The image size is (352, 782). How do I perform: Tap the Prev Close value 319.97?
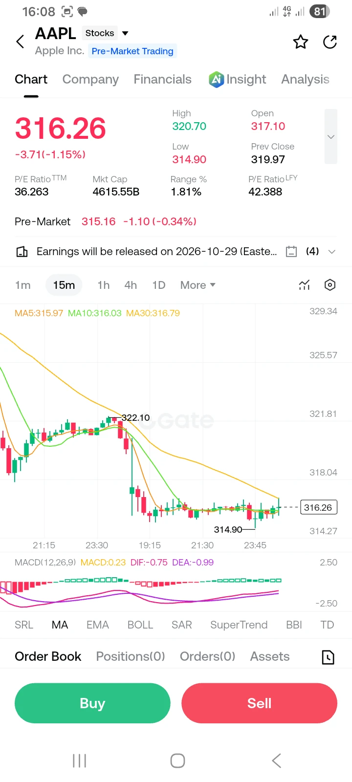pos(268,159)
